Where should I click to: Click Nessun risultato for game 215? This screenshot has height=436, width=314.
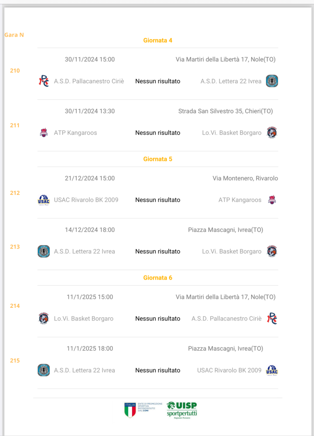(158, 370)
